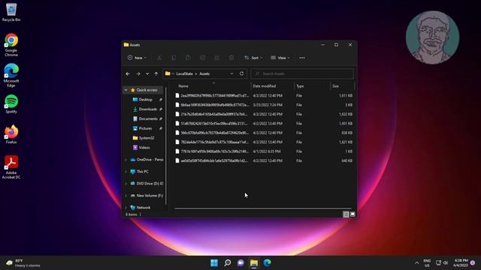Launch Edge from the taskbar
Screen dimensions: 481x270
[268, 262]
